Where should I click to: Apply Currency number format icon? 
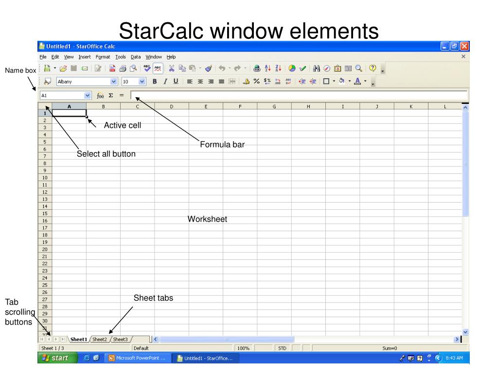point(246,82)
